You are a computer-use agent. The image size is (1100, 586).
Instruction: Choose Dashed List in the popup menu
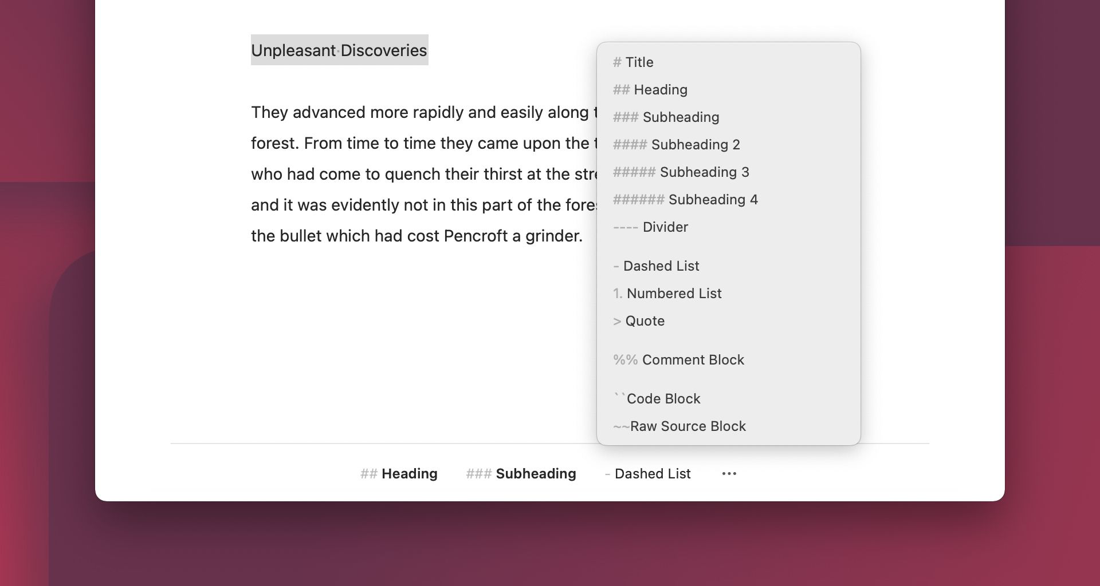(x=728, y=266)
